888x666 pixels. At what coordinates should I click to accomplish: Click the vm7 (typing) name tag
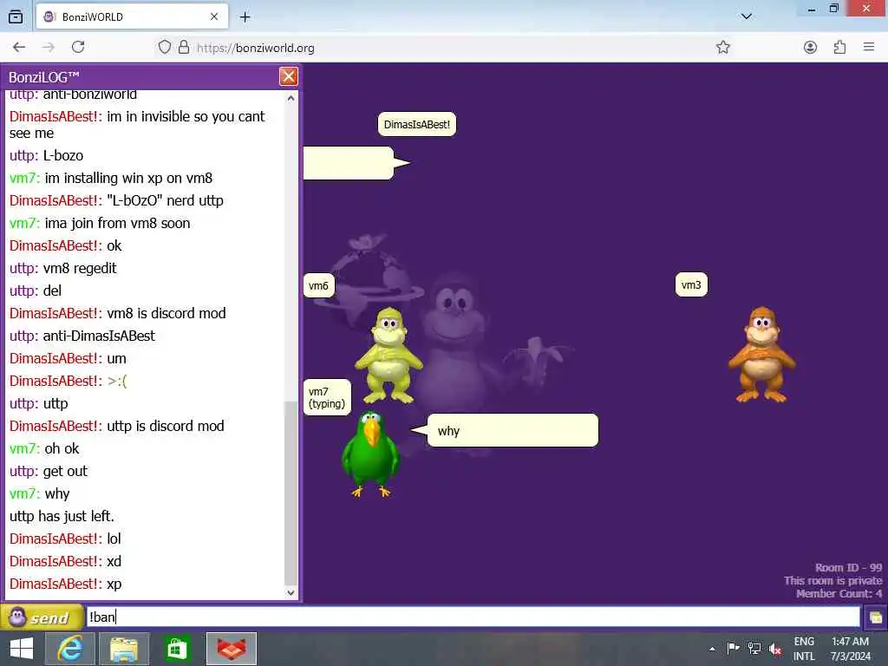pos(327,397)
